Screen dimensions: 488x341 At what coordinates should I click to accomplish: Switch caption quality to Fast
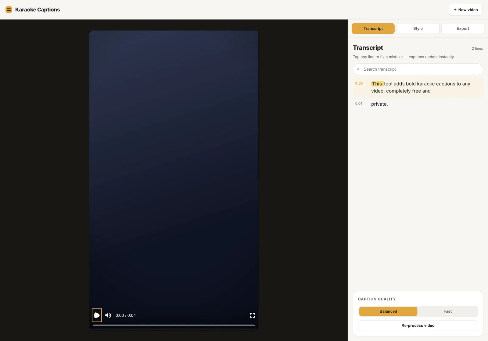coord(447,311)
